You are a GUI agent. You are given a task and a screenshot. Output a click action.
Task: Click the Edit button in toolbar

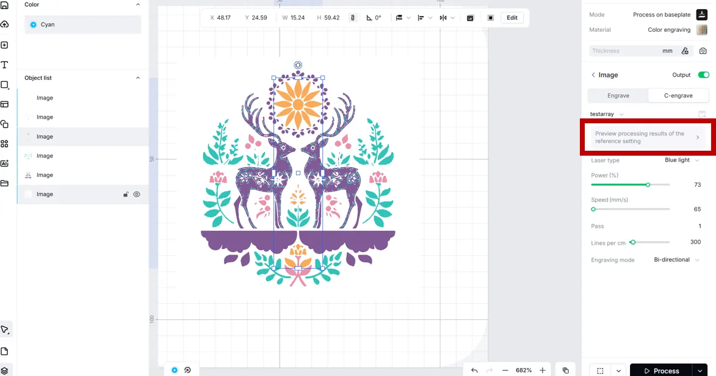pos(512,18)
